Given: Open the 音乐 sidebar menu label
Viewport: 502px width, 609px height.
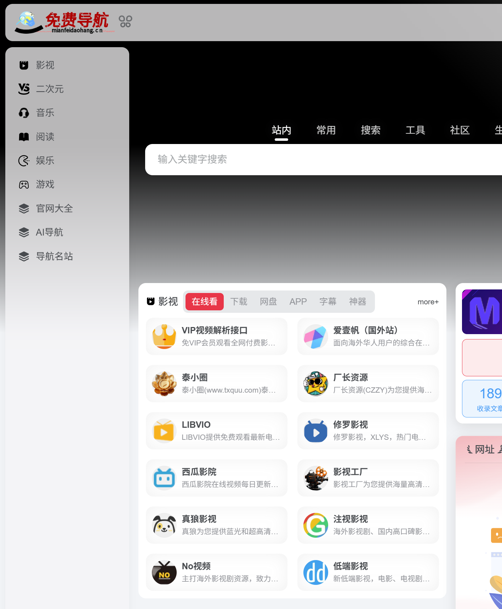Looking at the screenshot, I should [45, 113].
